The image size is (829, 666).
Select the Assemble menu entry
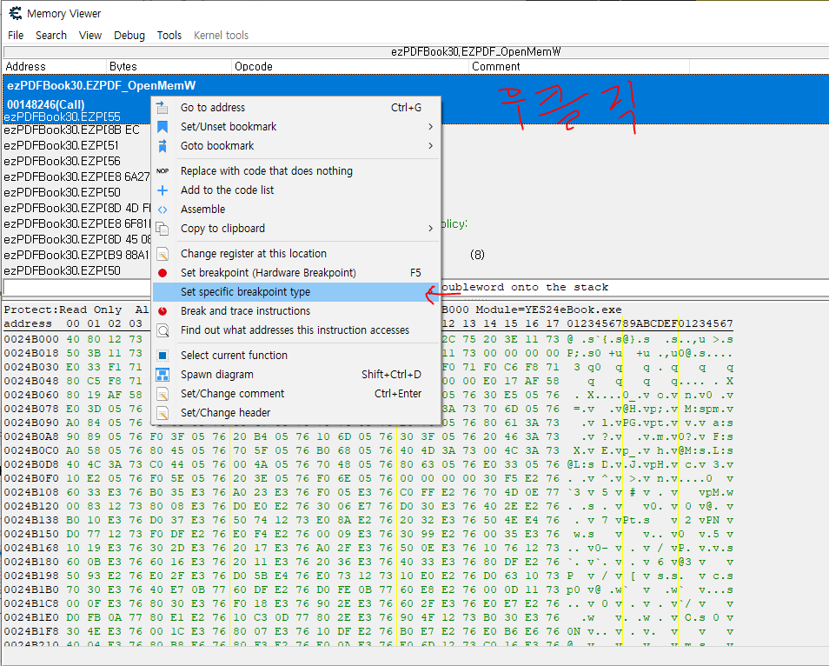click(296, 209)
